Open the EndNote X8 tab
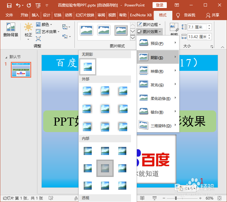The height and width of the screenshot is (202, 227). (141, 15)
